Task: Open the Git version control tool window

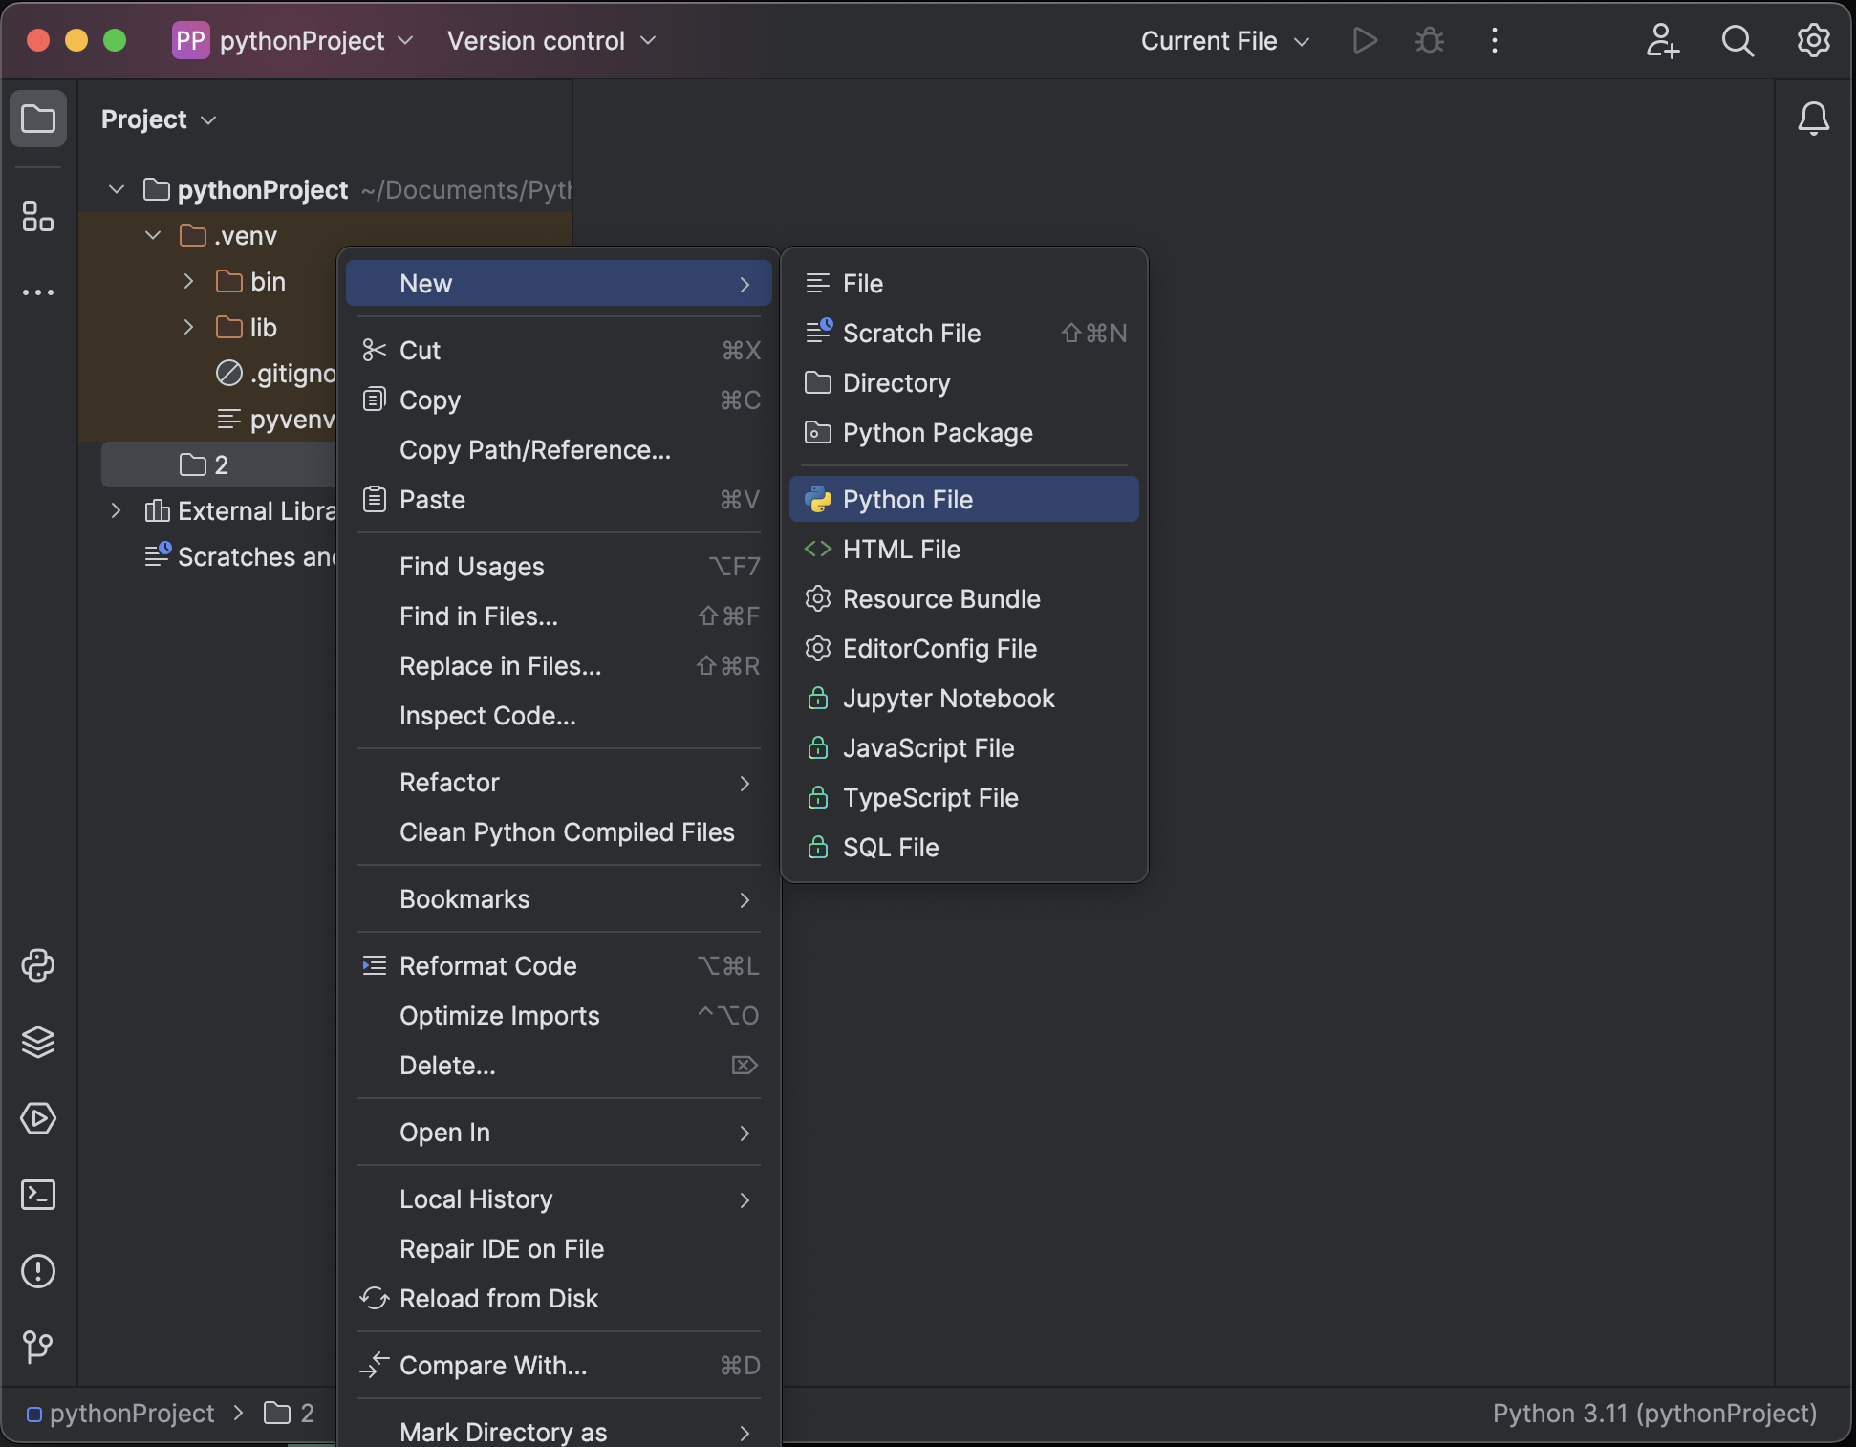Action: (38, 1348)
